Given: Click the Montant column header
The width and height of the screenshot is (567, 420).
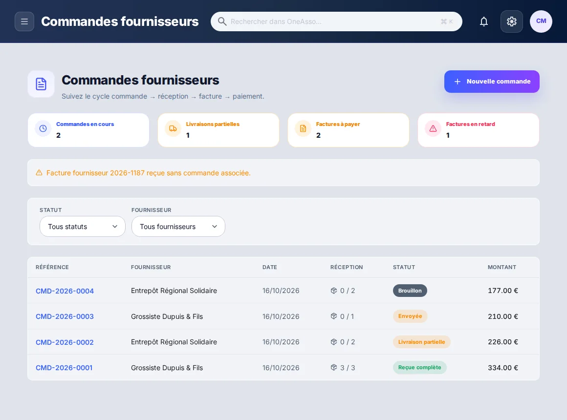Looking at the screenshot, I should pos(502,267).
